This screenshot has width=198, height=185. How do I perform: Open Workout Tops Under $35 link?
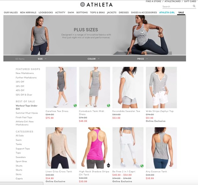[26, 107]
